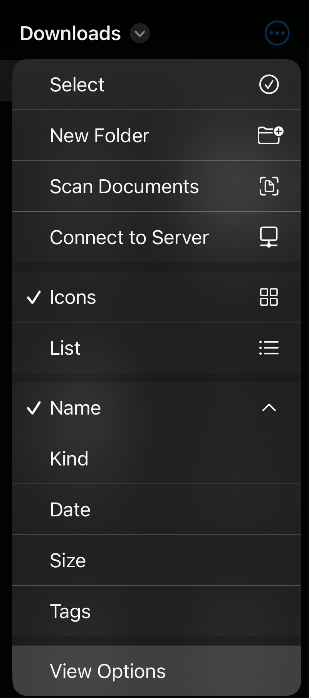309x698 pixels.
Task: Choose Connect to Server label
Action: pos(129,237)
